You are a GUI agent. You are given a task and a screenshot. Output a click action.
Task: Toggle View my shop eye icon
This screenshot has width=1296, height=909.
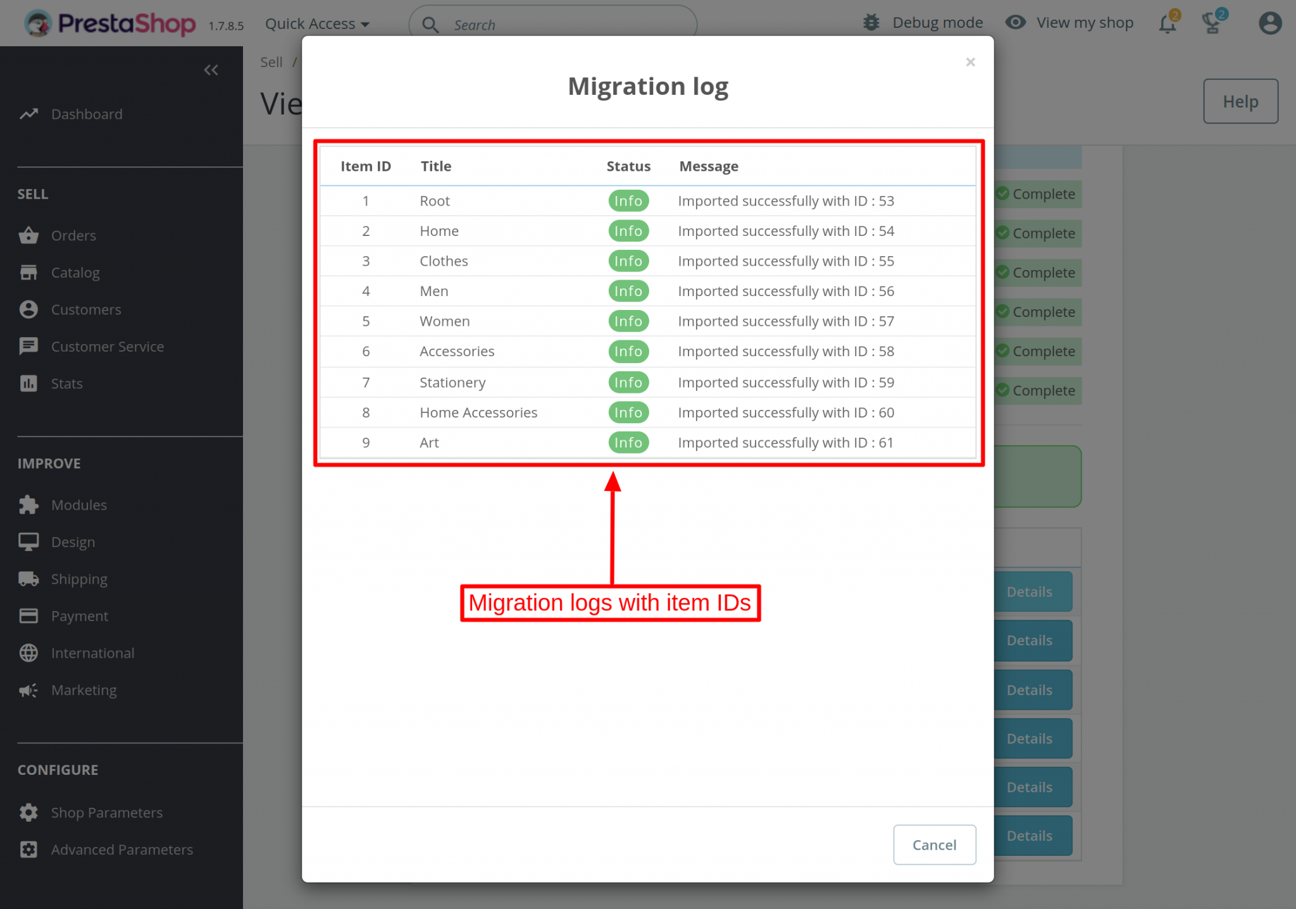point(1015,23)
